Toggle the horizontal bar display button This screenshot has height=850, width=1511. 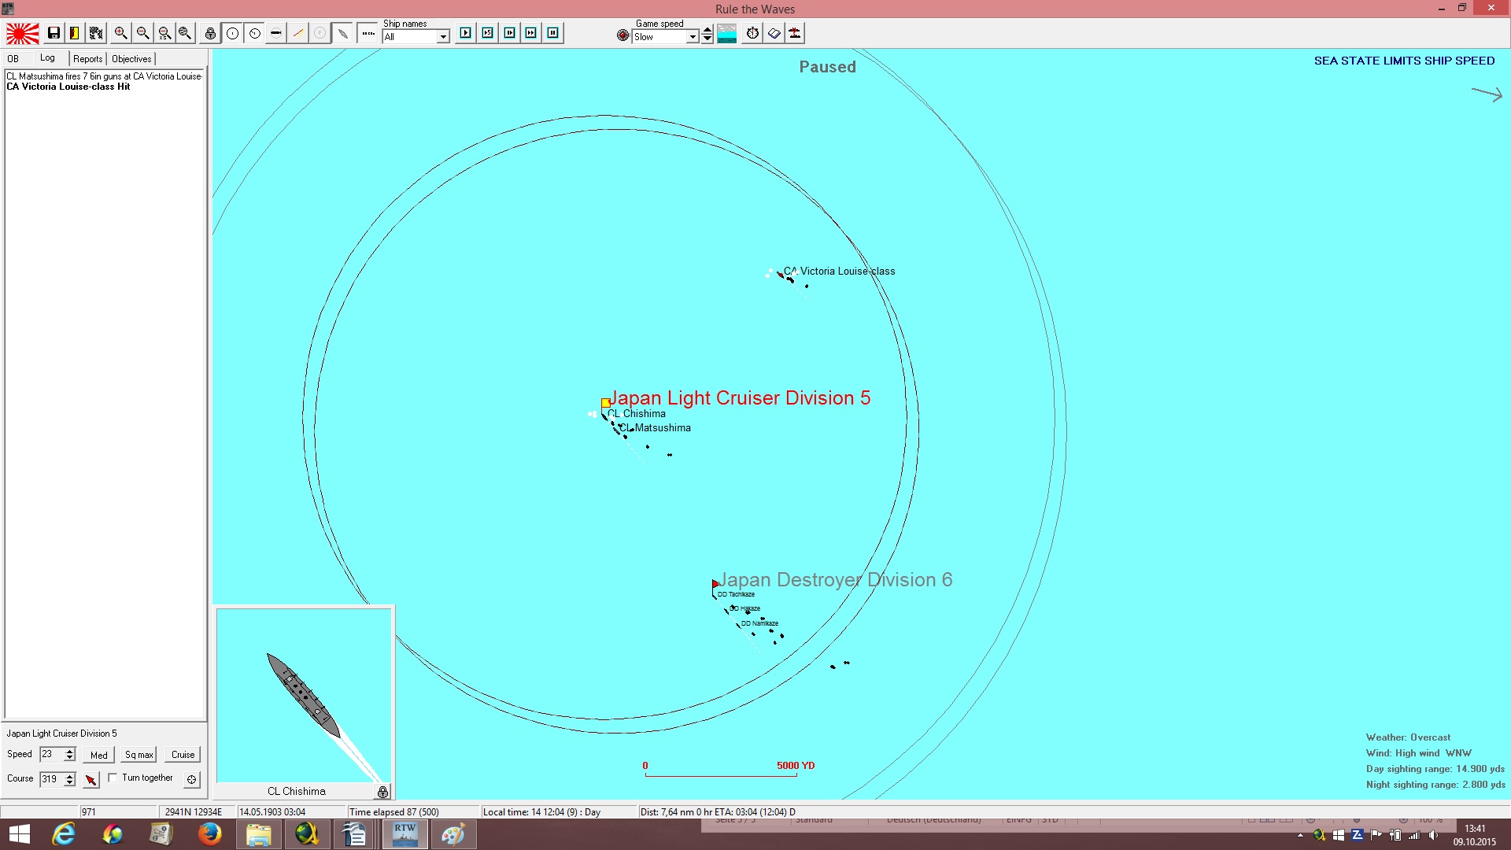coord(276,33)
